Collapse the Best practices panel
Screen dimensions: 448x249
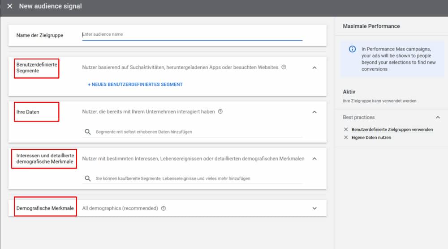coord(438,117)
